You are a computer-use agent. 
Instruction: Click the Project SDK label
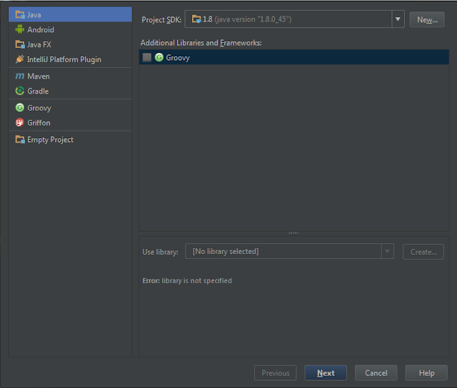[x=161, y=19]
